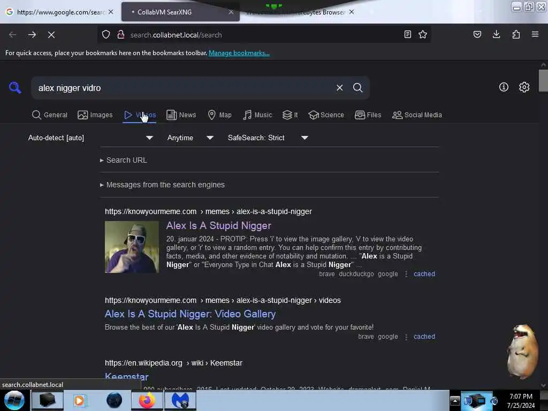Click the first knowyourmeme result thumbnail
548x411 pixels.
[x=132, y=247]
